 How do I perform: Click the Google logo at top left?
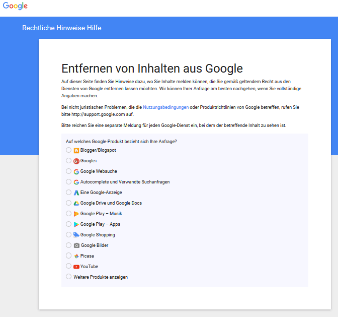[15, 6]
